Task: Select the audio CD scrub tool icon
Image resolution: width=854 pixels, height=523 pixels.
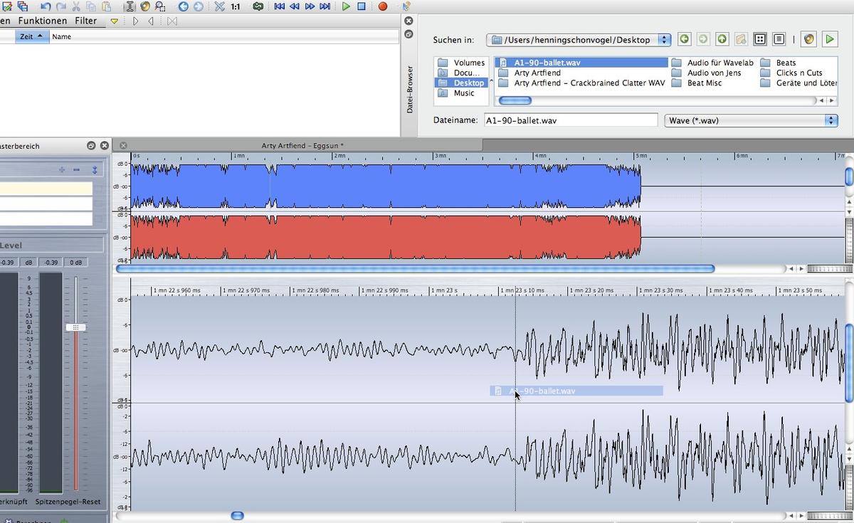Action: pos(145,6)
